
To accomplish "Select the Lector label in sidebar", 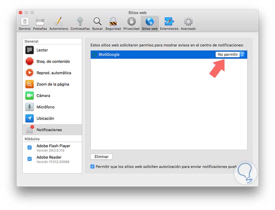I will (x=42, y=50).
